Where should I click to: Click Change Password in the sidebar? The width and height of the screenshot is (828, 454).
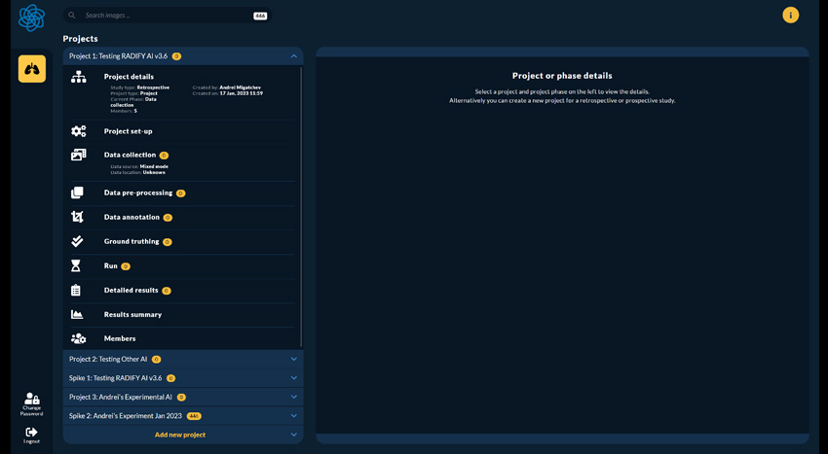[32, 402]
